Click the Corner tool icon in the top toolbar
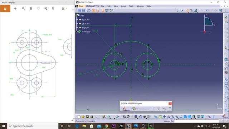 (179, 10)
